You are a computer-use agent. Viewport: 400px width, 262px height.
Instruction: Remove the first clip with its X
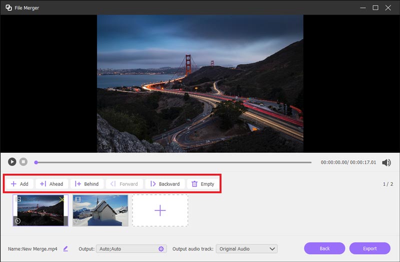[62, 199]
